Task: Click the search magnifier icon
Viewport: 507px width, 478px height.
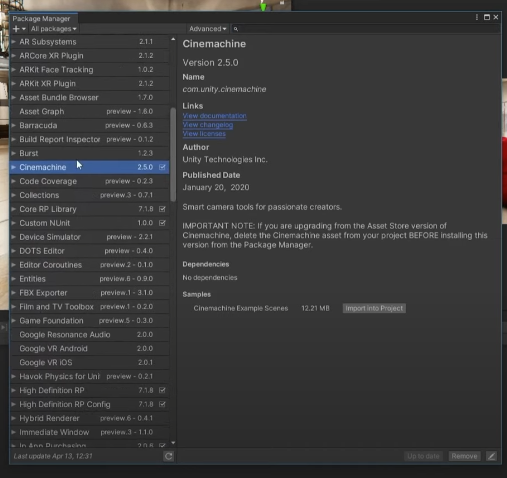Action: coord(236,29)
